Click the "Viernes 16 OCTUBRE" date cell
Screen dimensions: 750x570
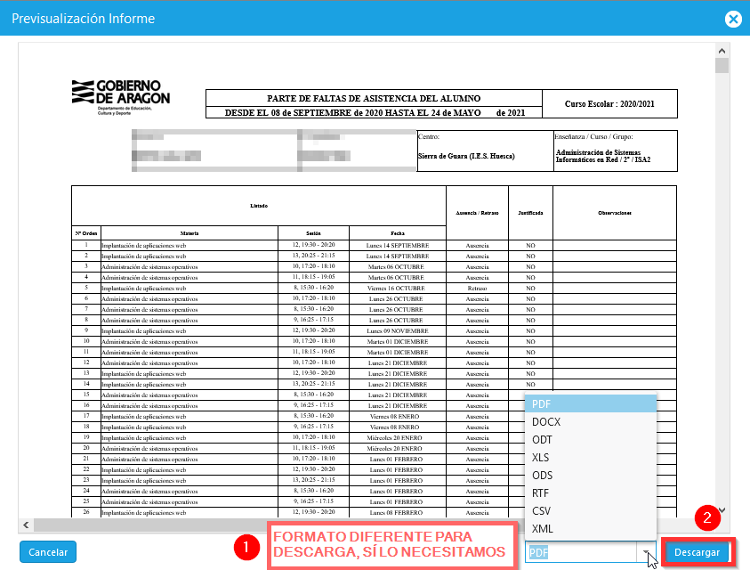point(396,289)
